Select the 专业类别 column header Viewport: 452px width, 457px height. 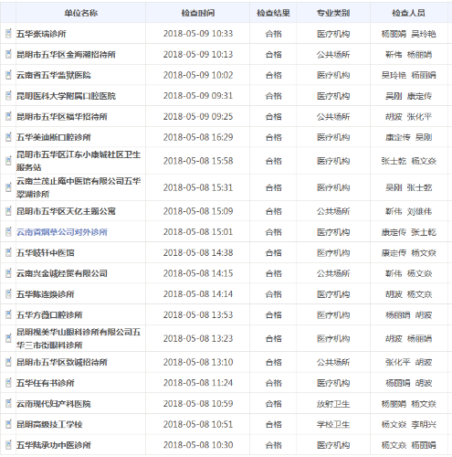(x=333, y=13)
